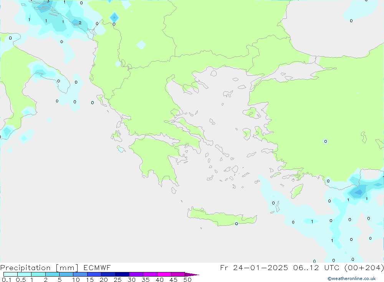This screenshot has height=282, width=384.
Task: Click the legend label '50'
Action: [x=187, y=280]
